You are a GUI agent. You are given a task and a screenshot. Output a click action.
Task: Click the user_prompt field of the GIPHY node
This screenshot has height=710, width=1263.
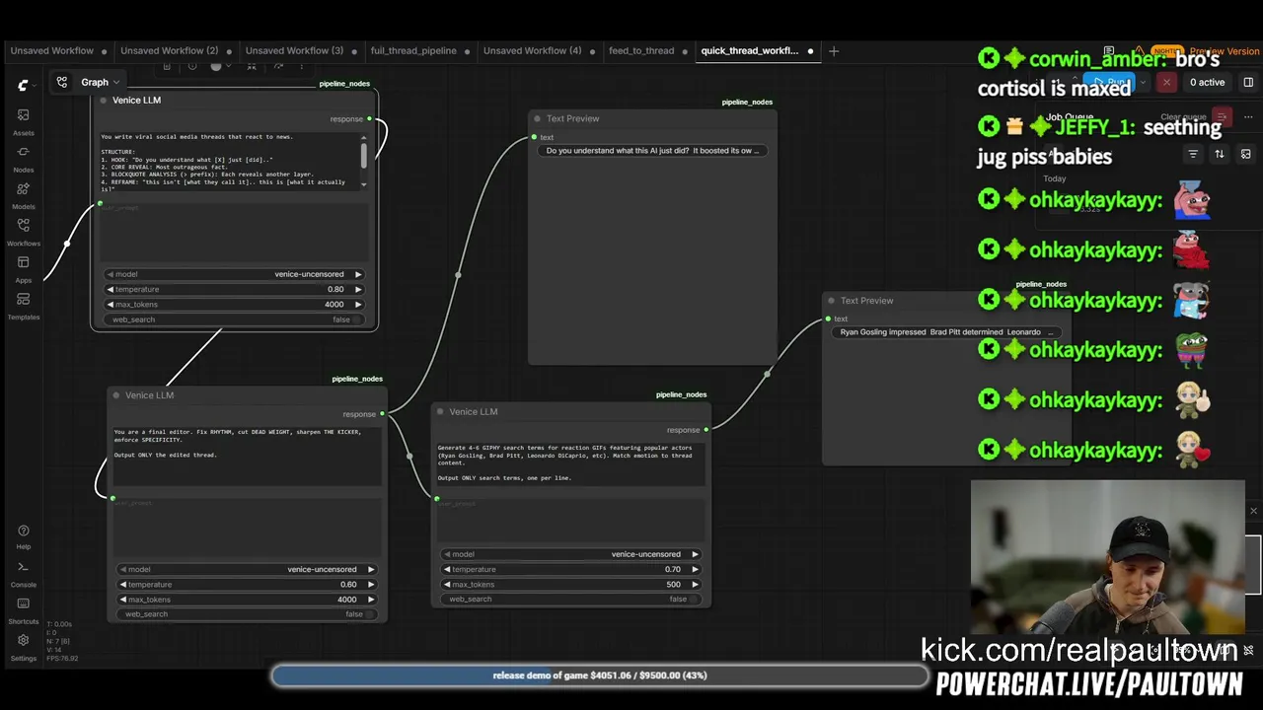571,520
